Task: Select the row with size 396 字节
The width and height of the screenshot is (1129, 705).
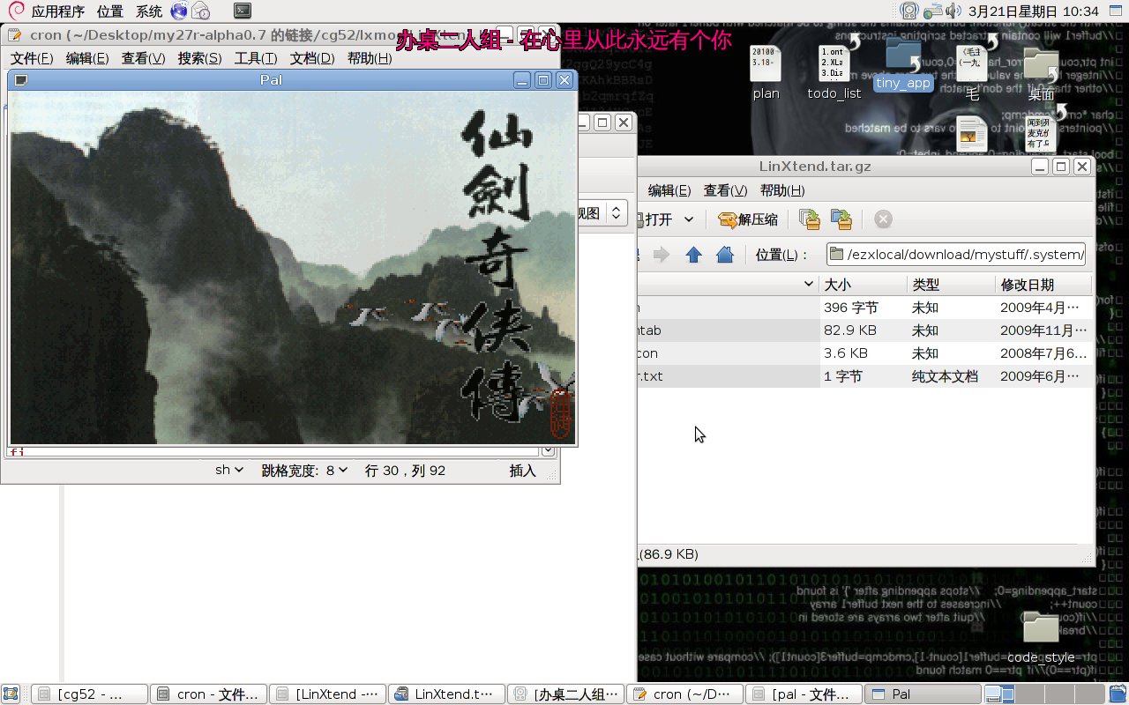Action: pyautogui.click(x=865, y=308)
